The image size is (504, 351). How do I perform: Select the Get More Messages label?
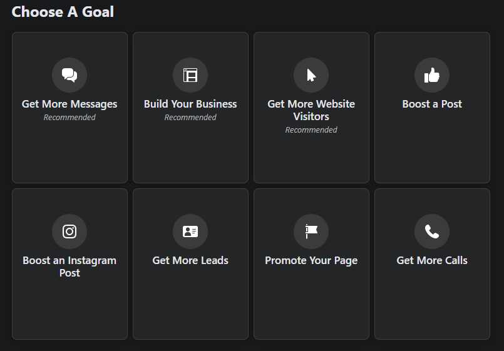point(69,104)
